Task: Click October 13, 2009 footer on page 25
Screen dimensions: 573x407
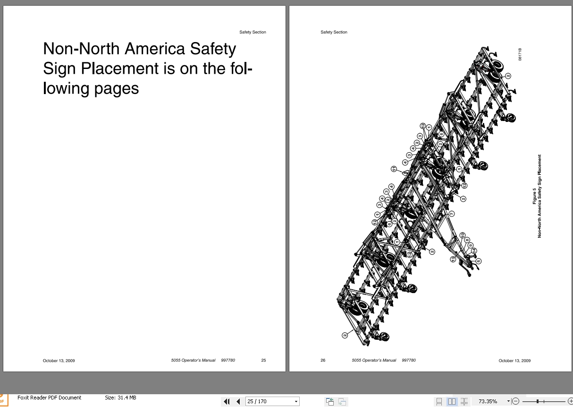Action: click(59, 361)
